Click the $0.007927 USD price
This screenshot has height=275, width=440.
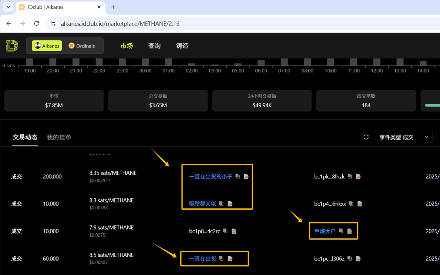[100, 180]
